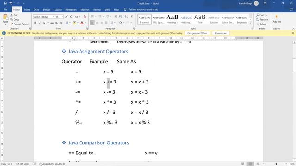Toggle Superscript formatting
The width and height of the screenshot is (296, 166).
(x=61, y=23)
